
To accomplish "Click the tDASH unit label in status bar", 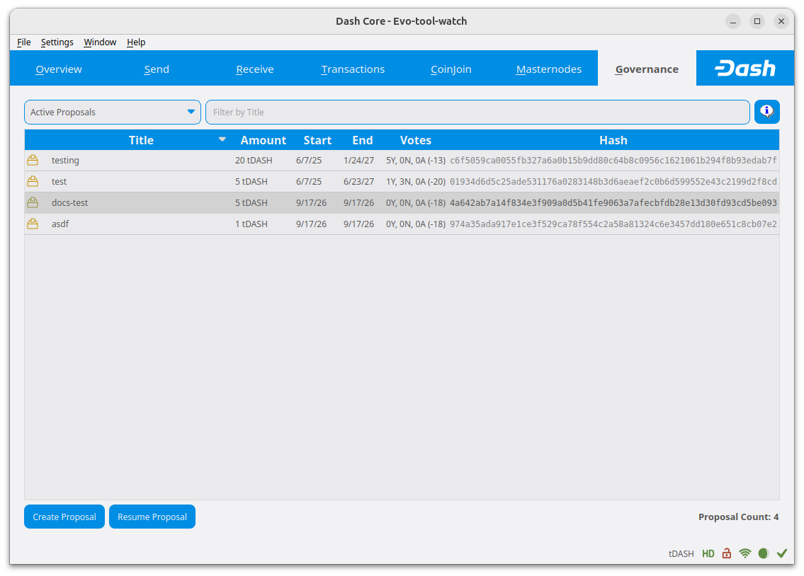I will [681, 553].
